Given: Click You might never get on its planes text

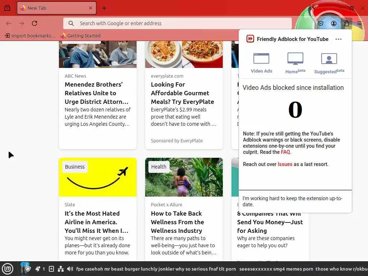Looking at the screenshot, I should click(97, 245).
